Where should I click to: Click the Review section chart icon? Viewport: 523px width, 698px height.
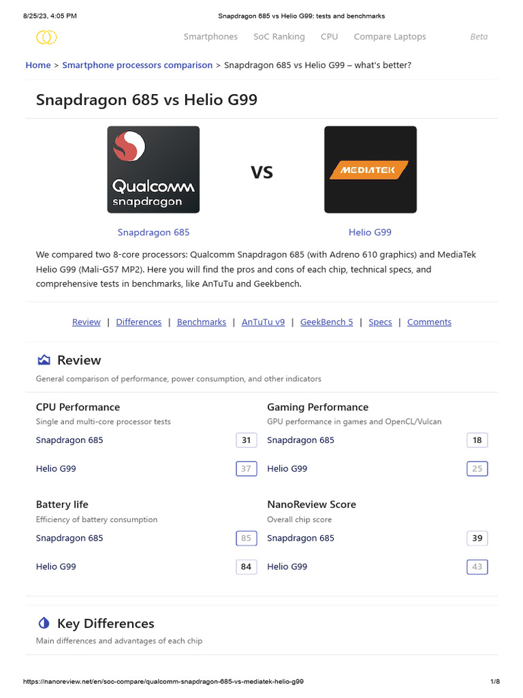[44, 360]
